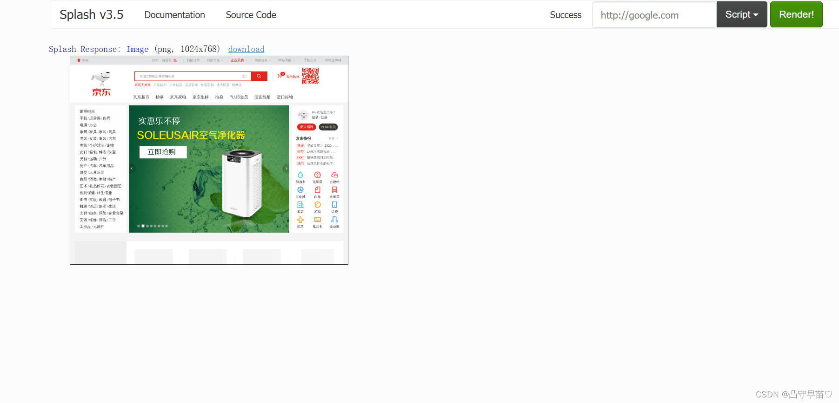Viewport: 839px width, 403px height.
Task: Select the 秒杀 nav item
Action: coord(160,97)
